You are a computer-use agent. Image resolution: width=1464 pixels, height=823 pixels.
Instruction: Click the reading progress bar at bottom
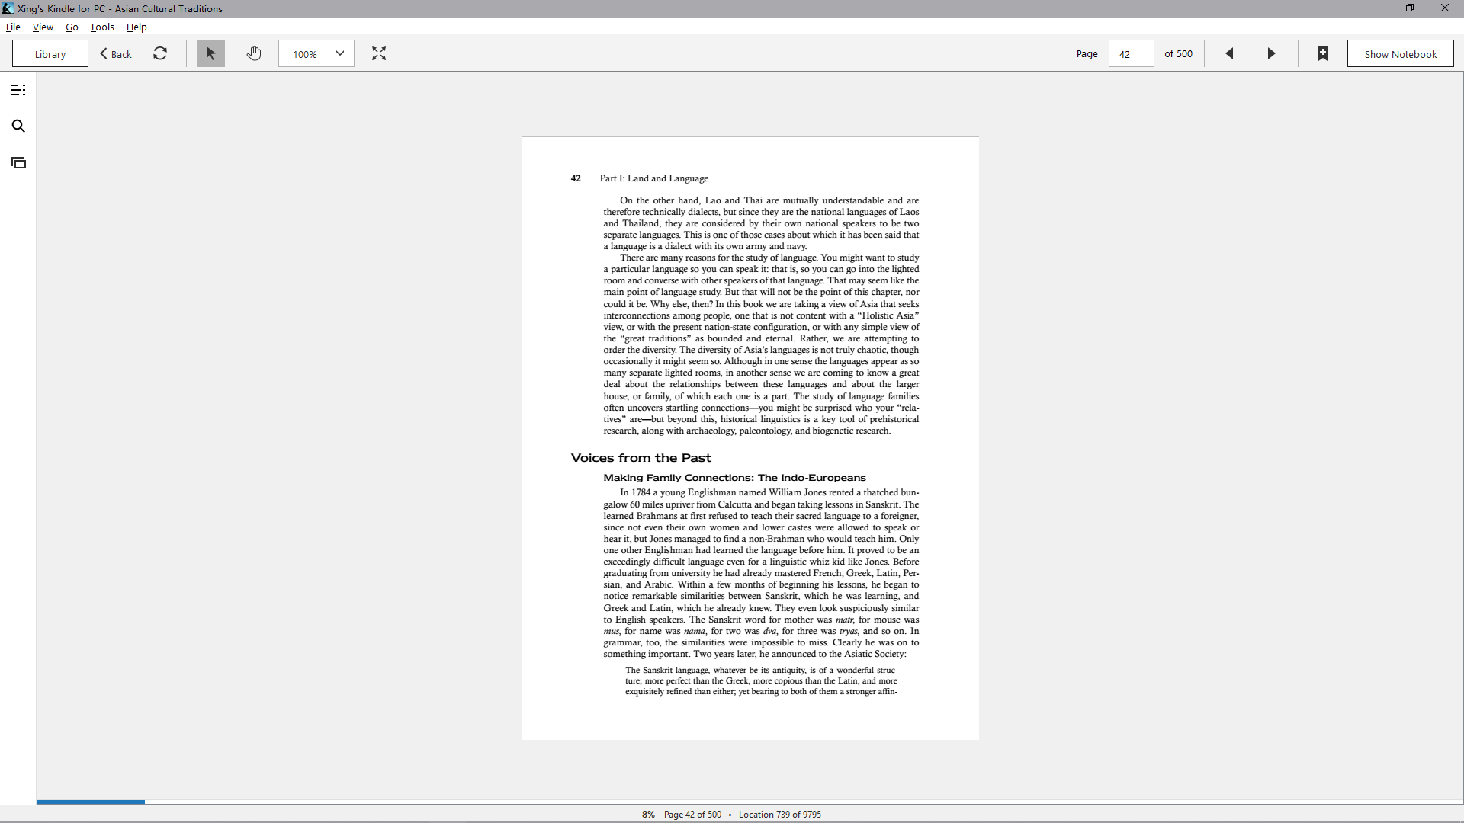750,802
